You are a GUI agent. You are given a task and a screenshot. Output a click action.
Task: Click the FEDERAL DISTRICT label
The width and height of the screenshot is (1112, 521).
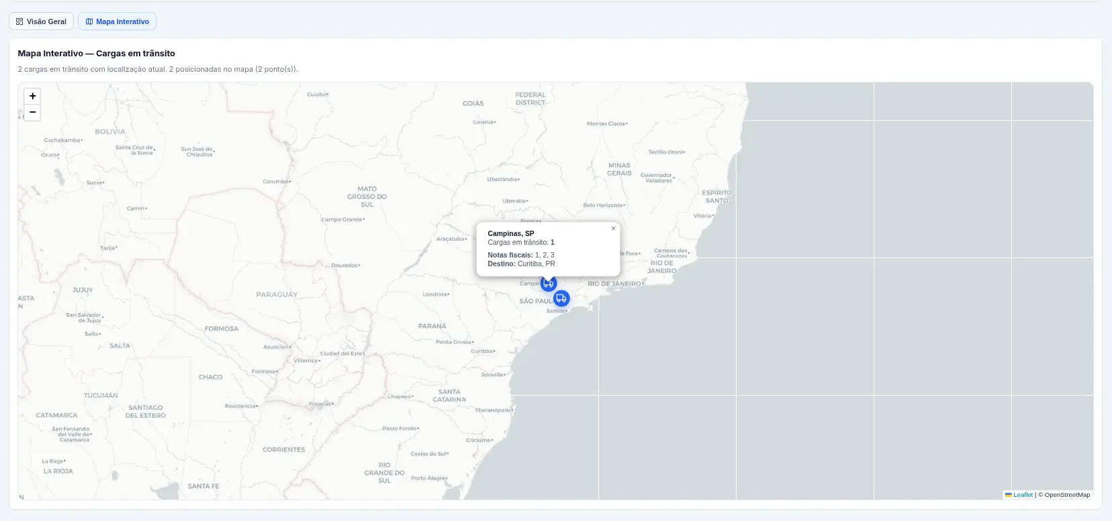pyautogui.click(x=530, y=99)
